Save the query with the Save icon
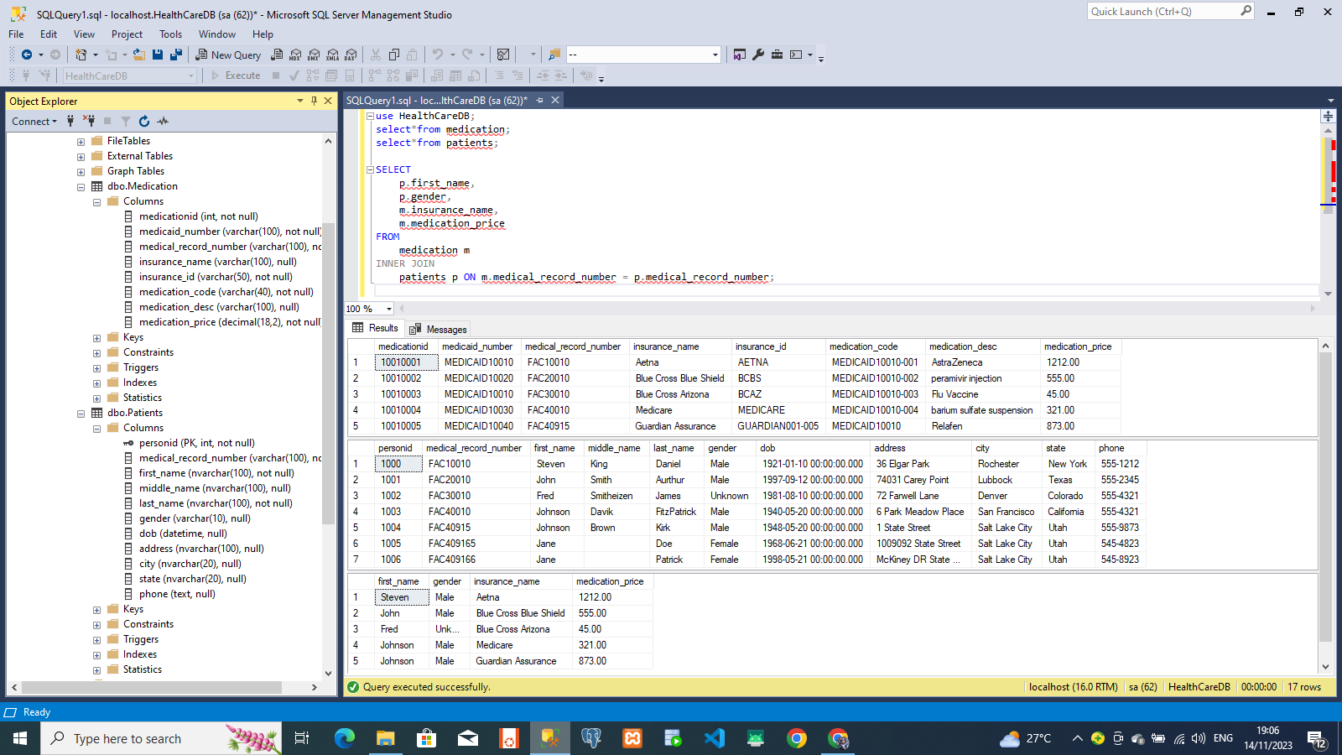1342x755 pixels. point(158,55)
